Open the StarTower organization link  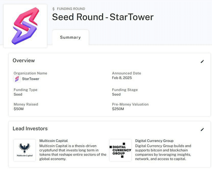click(31, 79)
